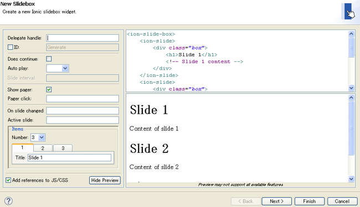The image size is (360, 207).
Task: Click the 'Preview may not support' notice
Action: click(240, 184)
